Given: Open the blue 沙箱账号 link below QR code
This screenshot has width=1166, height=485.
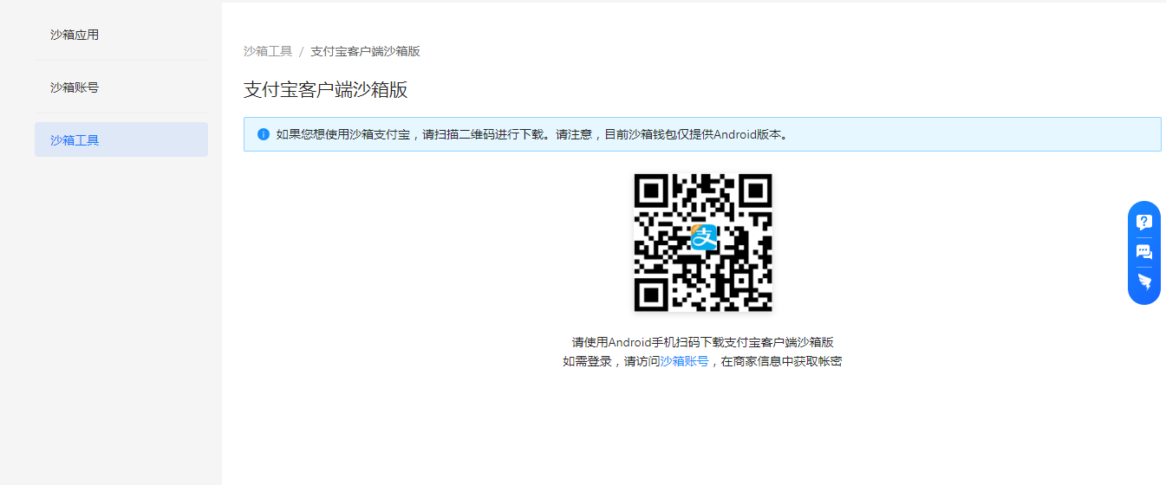Looking at the screenshot, I should pos(684,361).
